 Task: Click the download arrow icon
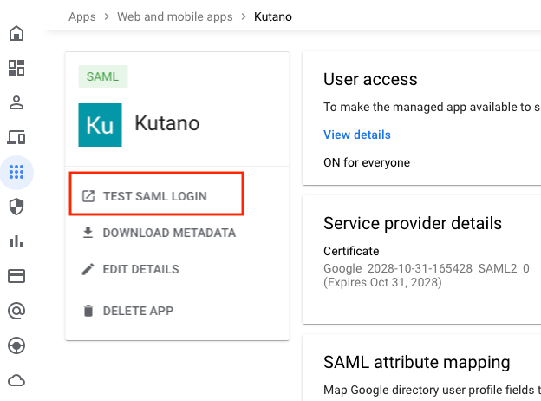coord(88,233)
